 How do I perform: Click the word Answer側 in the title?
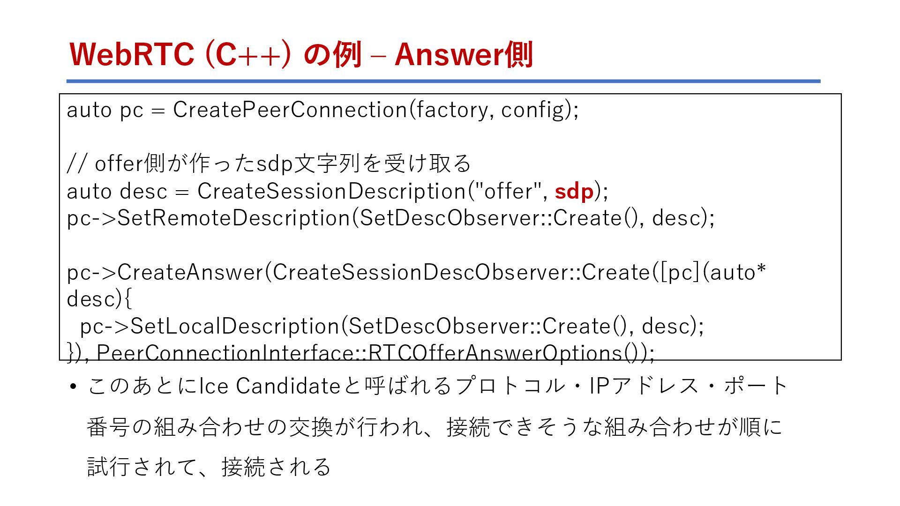click(x=464, y=55)
